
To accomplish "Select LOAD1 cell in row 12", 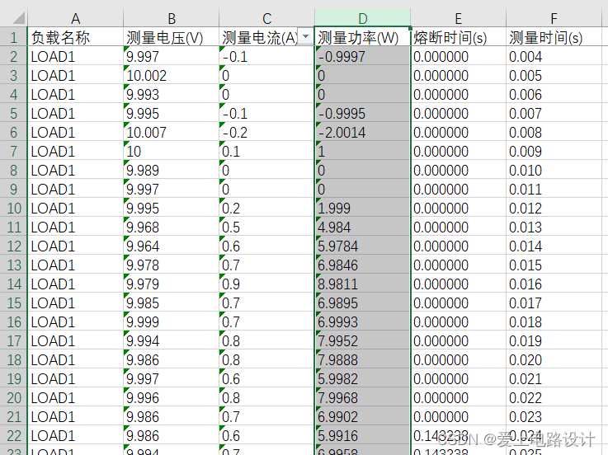I will (x=75, y=246).
